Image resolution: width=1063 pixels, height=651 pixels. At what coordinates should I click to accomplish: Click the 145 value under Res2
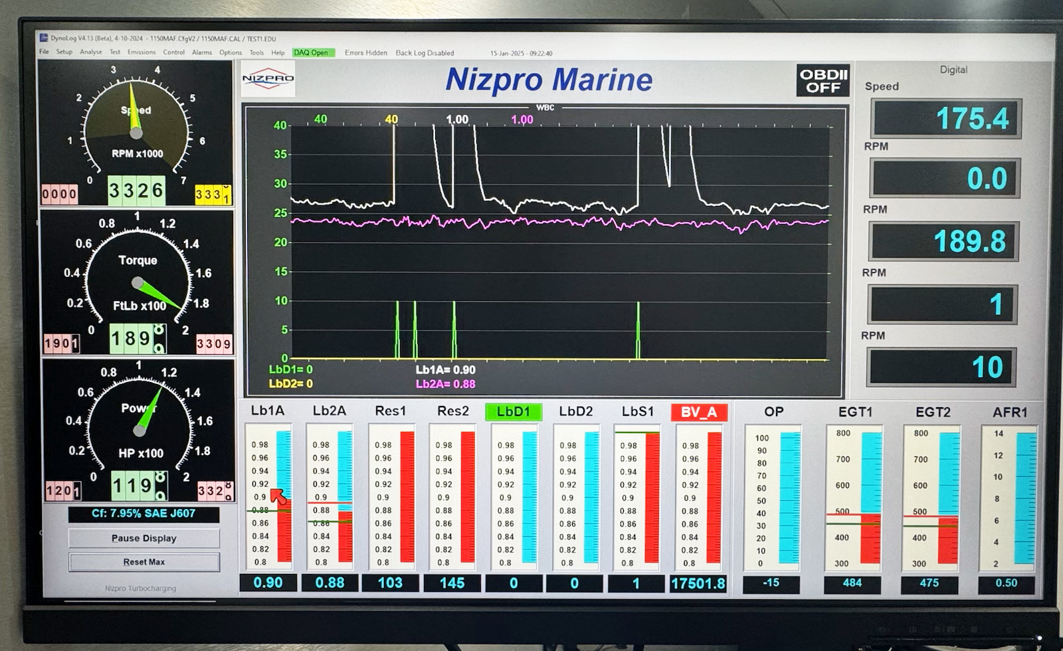point(452,583)
